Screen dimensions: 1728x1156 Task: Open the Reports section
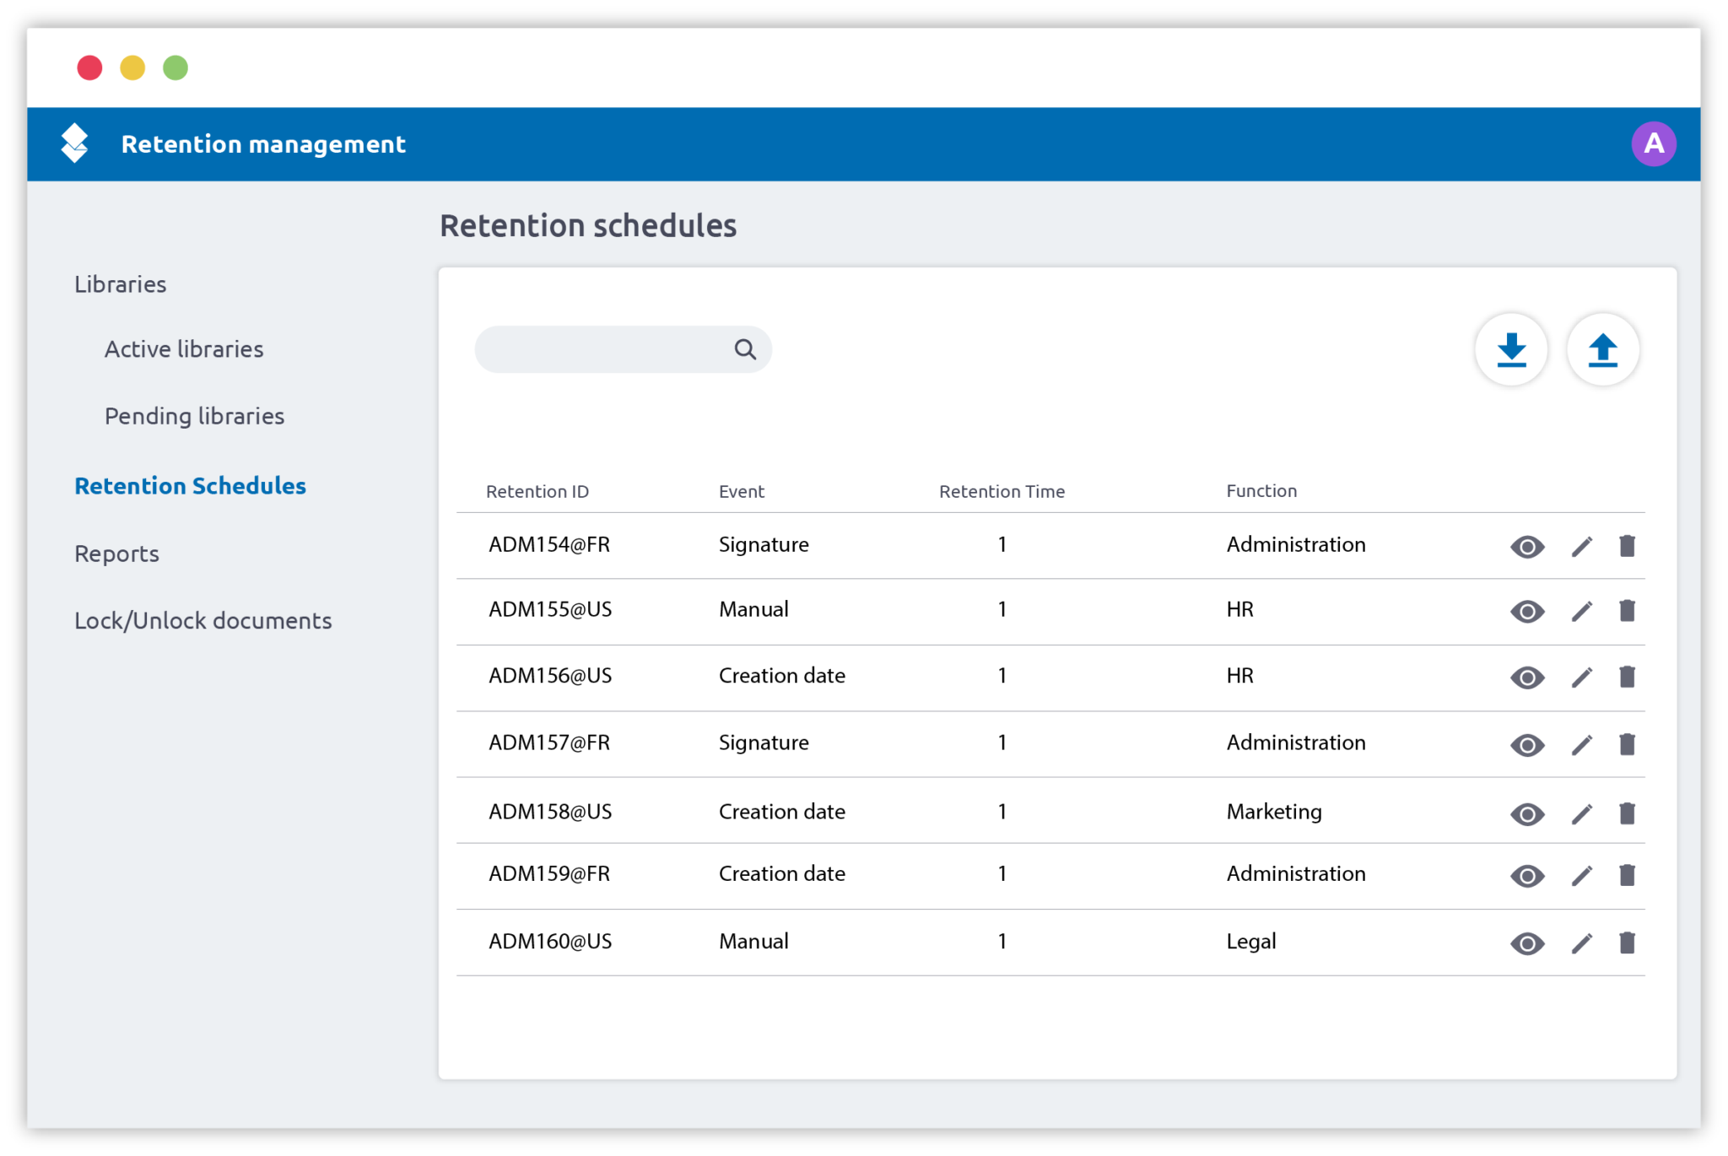click(x=116, y=554)
